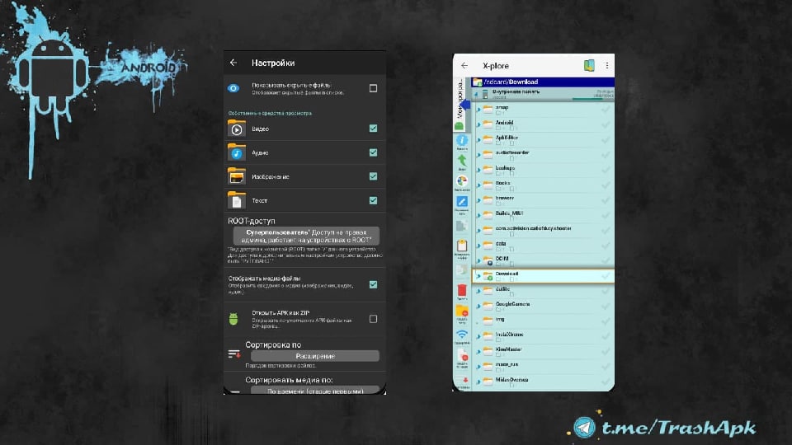Expand the browser folder arrow
The height and width of the screenshot is (445, 792).
(478, 200)
